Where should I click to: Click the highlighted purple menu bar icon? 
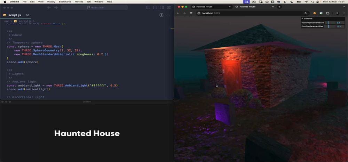coord(246,1)
